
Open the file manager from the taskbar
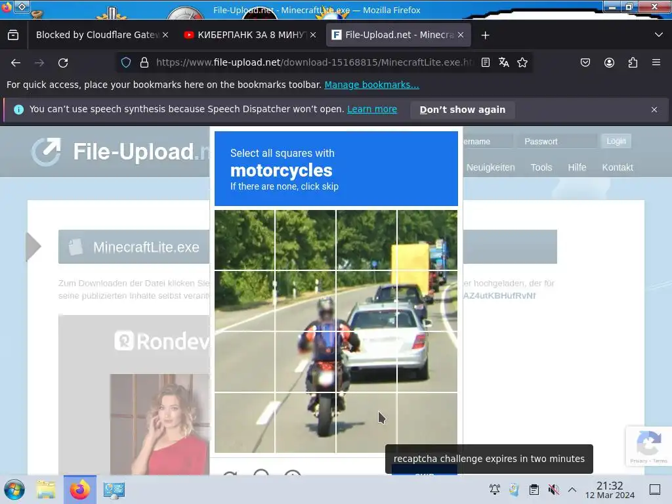point(45,490)
